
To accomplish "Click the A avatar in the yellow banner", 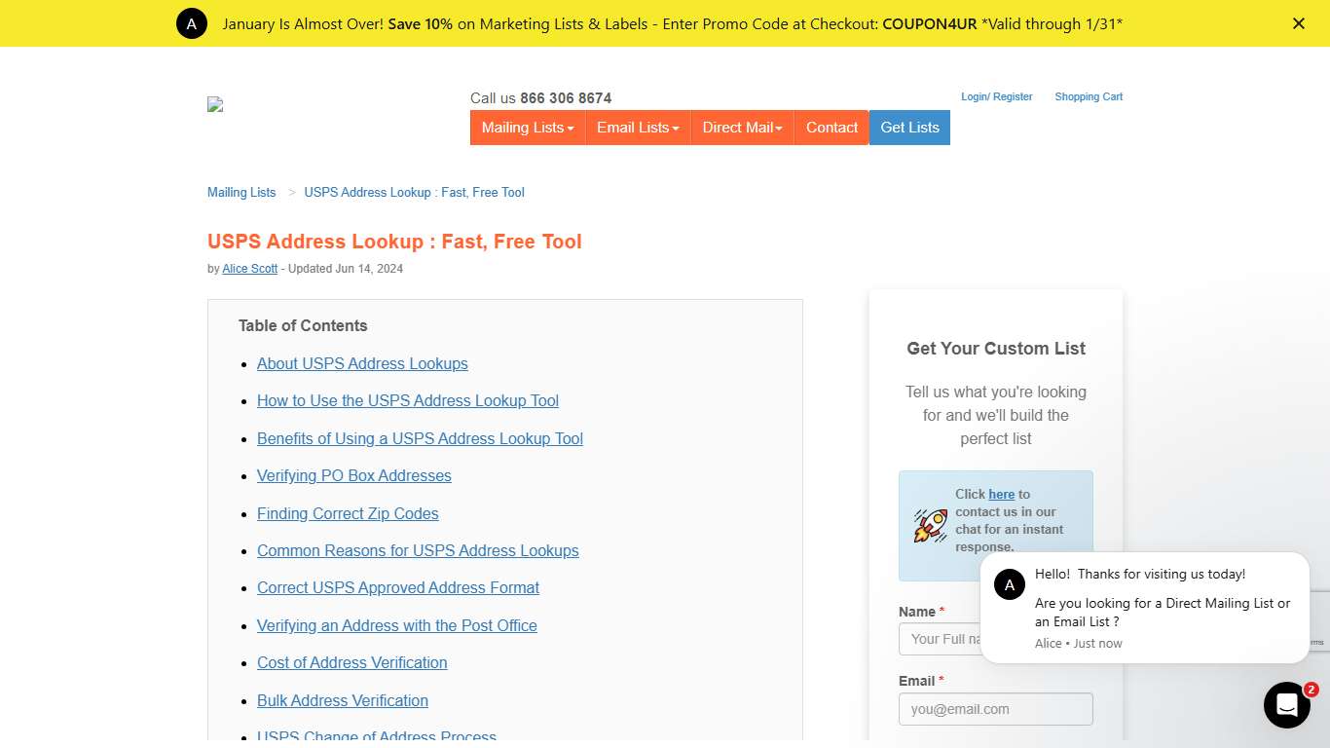I will pos(191,22).
